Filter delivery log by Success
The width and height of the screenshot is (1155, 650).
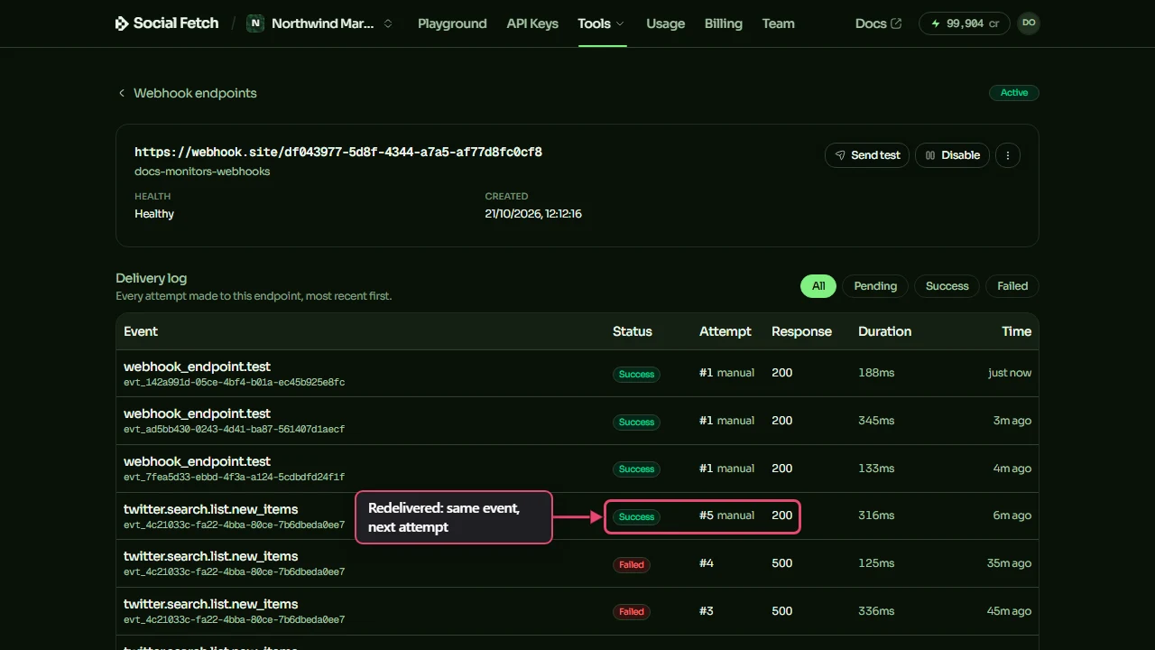[x=947, y=286]
